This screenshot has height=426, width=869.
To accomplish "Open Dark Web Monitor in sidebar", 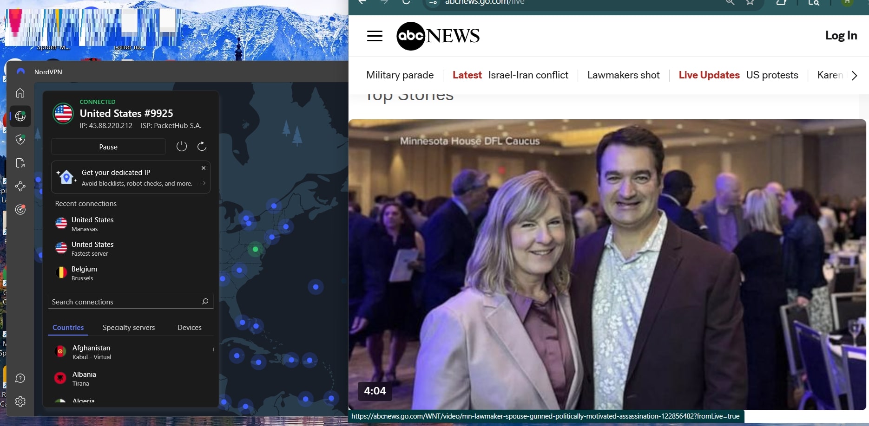I will pos(20,210).
